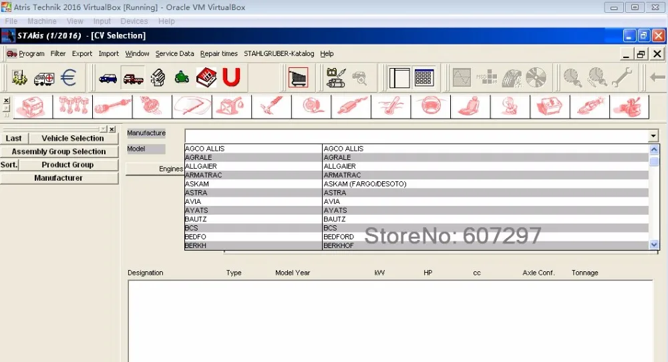
Task: Click into the Manufacture input field
Action: click(416, 136)
